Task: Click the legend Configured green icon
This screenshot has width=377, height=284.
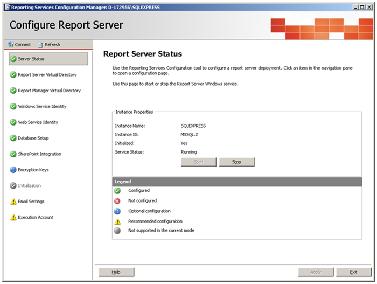Action: pos(117,191)
